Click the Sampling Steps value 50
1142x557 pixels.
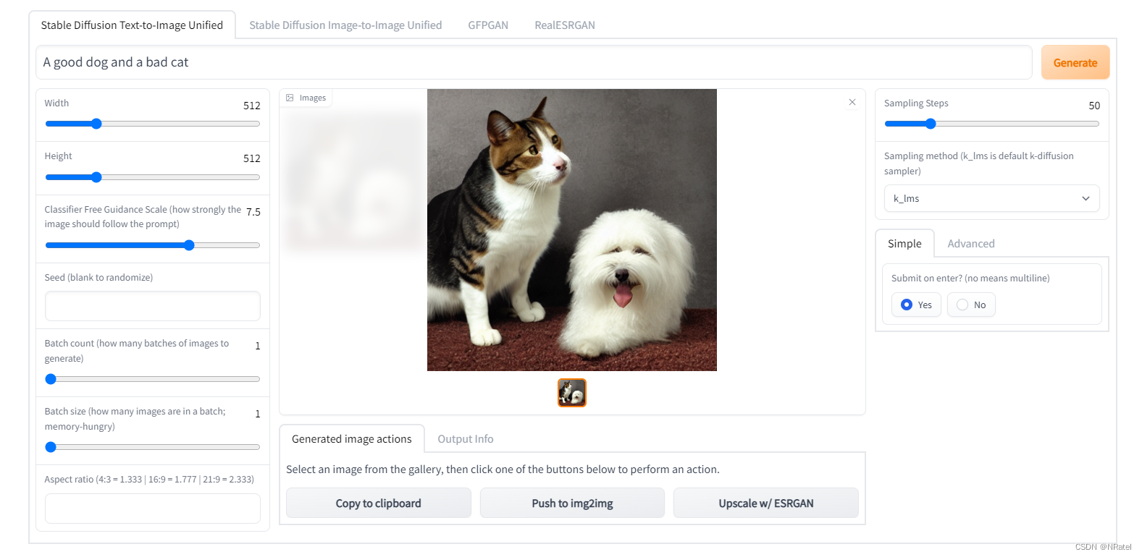point(1093,106)
